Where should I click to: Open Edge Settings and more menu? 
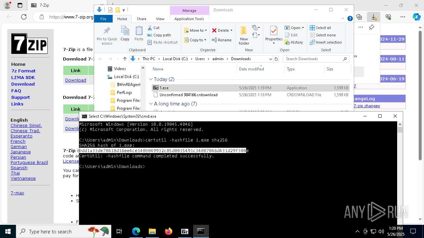pos(402,17)
